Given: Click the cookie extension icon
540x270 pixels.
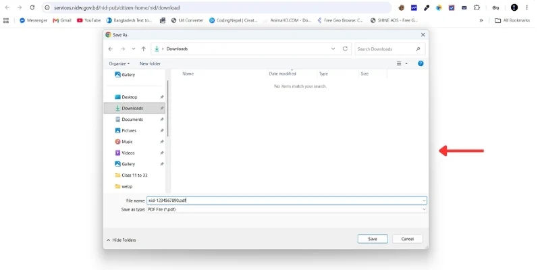Looking at the screenshot, I should [401, 7].
